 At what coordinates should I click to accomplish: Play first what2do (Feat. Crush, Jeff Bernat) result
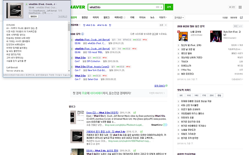(x=72, y=40)
